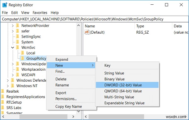Click the values pane scroll left arrow
The height and width of the screenshot is (120, 189).
click(86, 117)
